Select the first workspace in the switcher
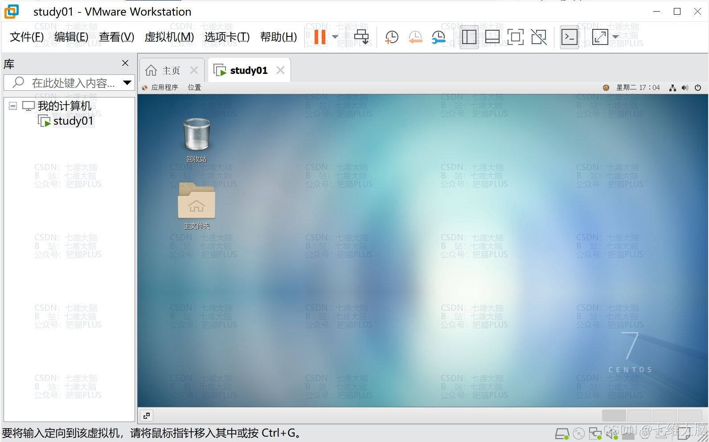709x442 pixels. tap(614, 415)
